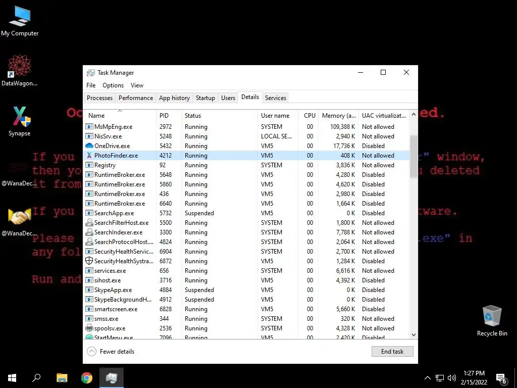Select the NisSrv.exe process row
Viewport: 517px width, 388px height.
pos(246,136)
